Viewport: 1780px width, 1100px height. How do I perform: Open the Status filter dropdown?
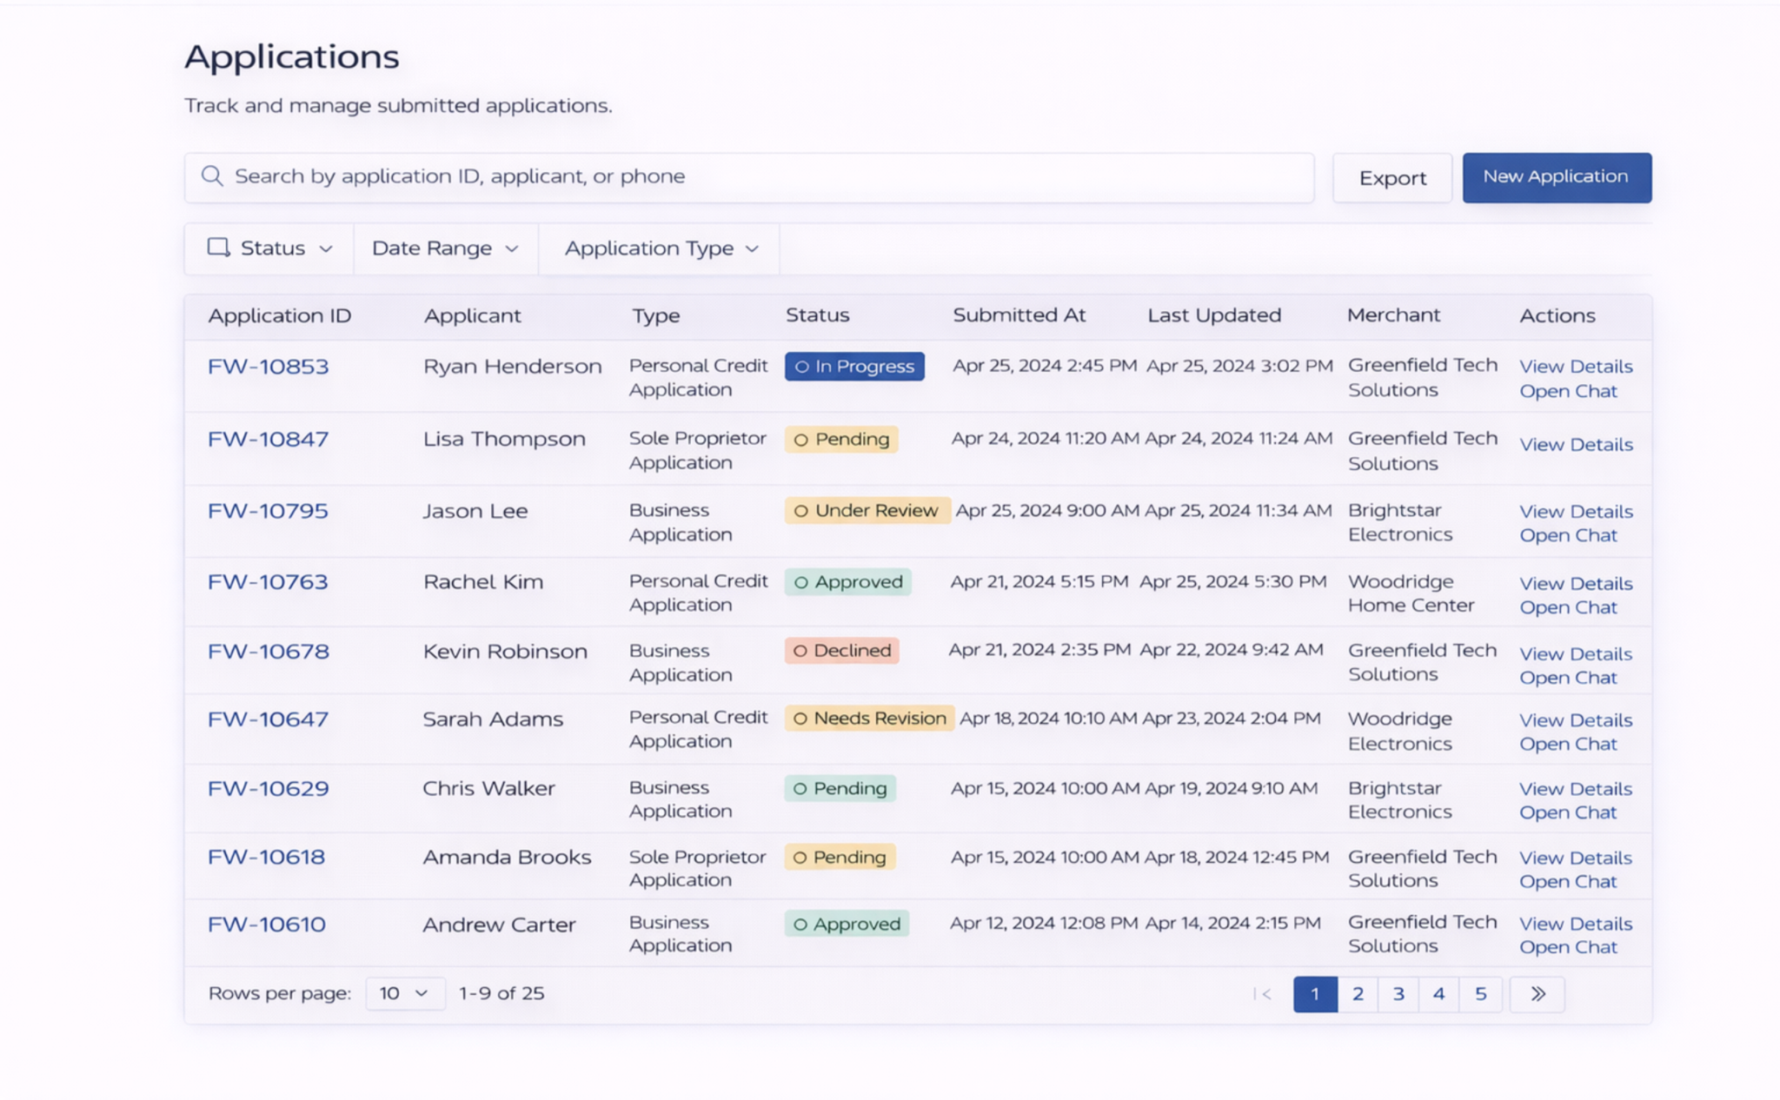270,248
